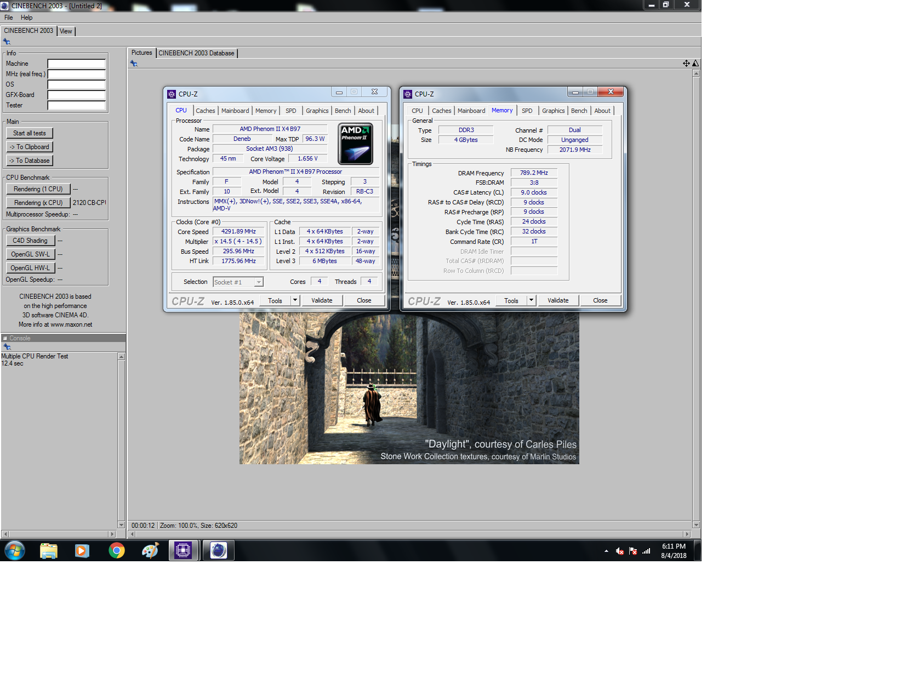Open the File menu
This screenshot has height=684, width=912.
tap(8, 18)
